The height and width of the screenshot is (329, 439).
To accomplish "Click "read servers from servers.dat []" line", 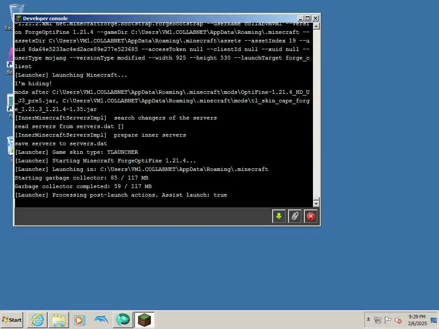I will (x=69, y=126).
